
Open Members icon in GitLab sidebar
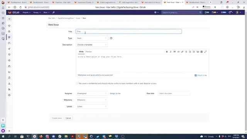[x=9, y=89]
